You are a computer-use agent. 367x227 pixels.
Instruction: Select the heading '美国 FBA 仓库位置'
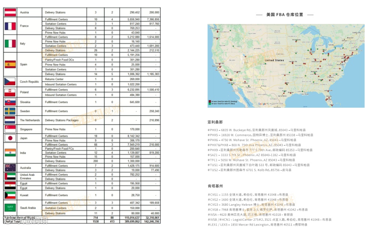285,15
